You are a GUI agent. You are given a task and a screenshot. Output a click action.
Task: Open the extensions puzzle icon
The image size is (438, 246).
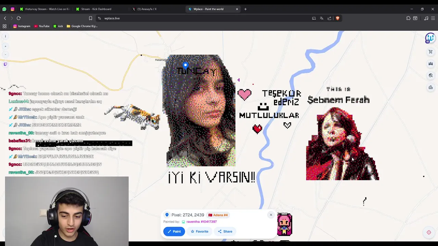click(408, 18)
